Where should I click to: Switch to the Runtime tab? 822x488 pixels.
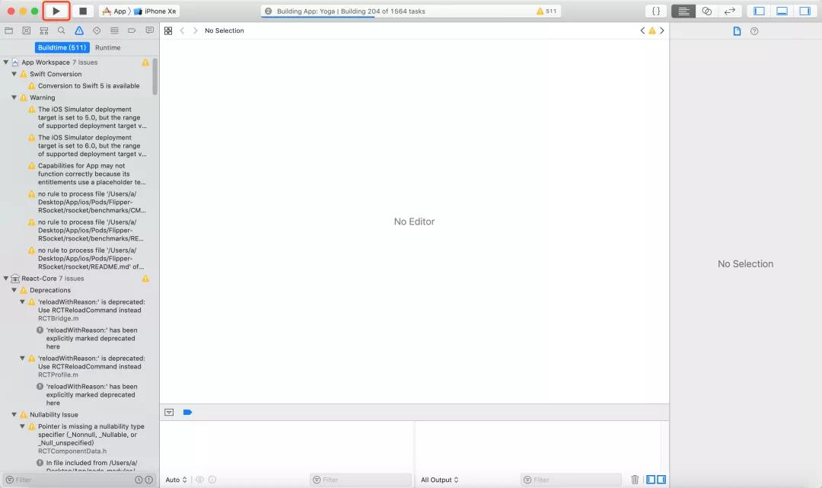[x=108, y=48]
